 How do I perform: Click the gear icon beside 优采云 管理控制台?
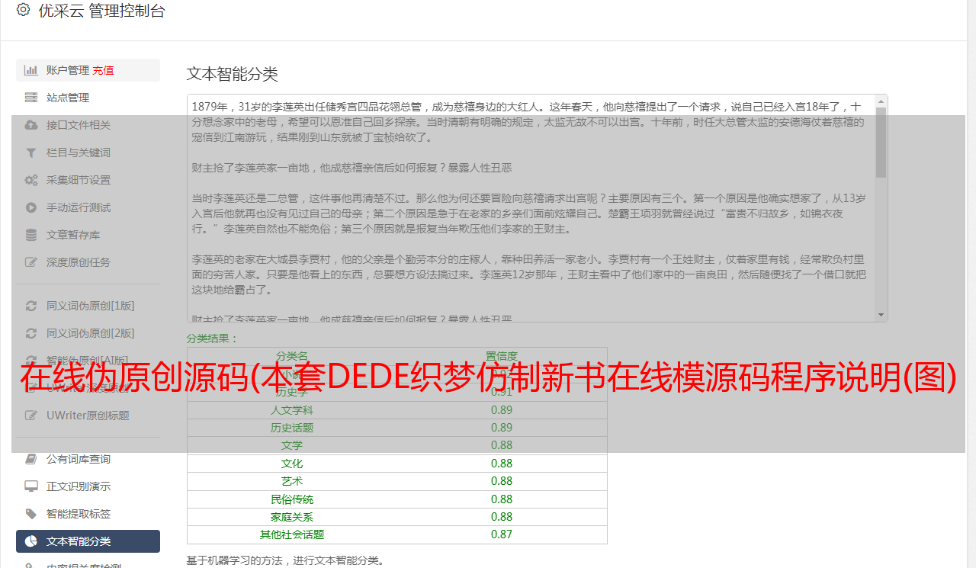pyautogui.click(x=24, y=10)
